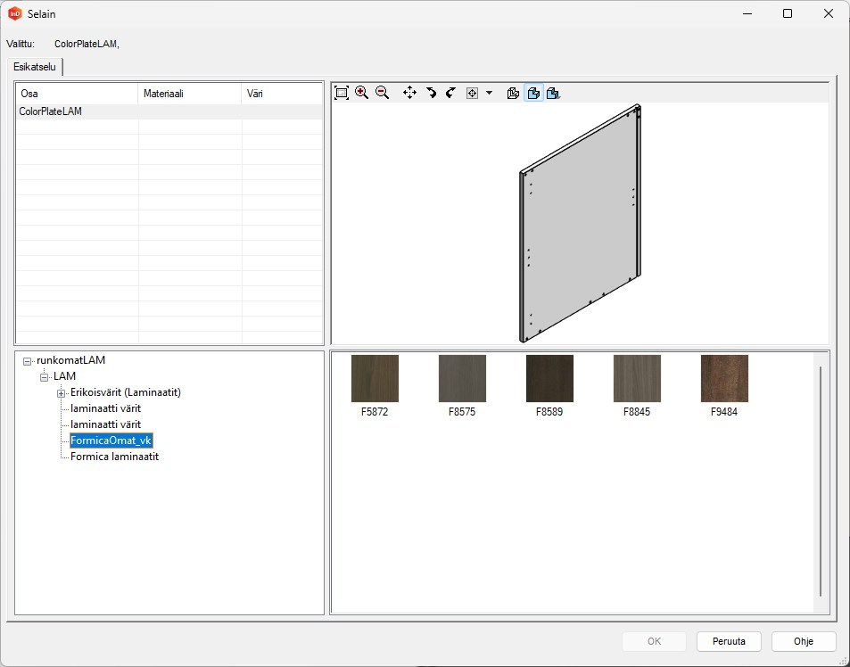Expand the Erikoisvärit (Laminaatit) node

click(x=61, y=393)
